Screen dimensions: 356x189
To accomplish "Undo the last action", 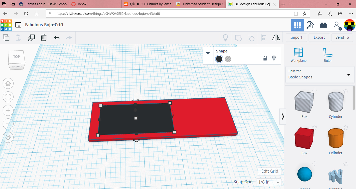I will [x=57, y=38].
